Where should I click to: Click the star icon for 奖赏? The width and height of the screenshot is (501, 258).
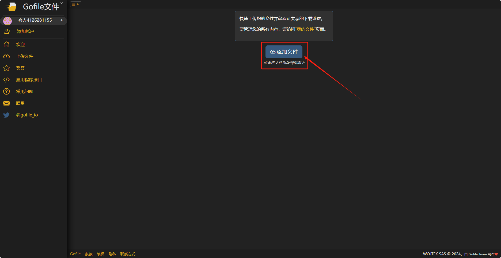6,68
